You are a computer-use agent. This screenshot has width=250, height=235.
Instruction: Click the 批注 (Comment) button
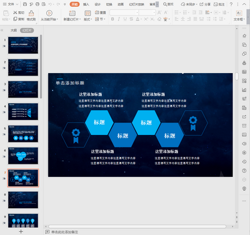[219, 4]
